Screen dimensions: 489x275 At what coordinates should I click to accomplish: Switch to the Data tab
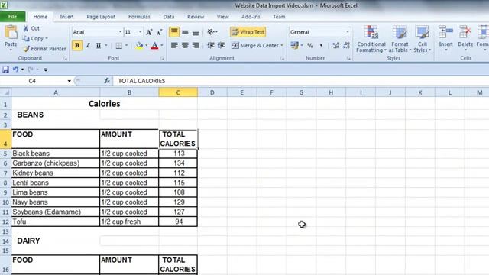tap(169, 17)
